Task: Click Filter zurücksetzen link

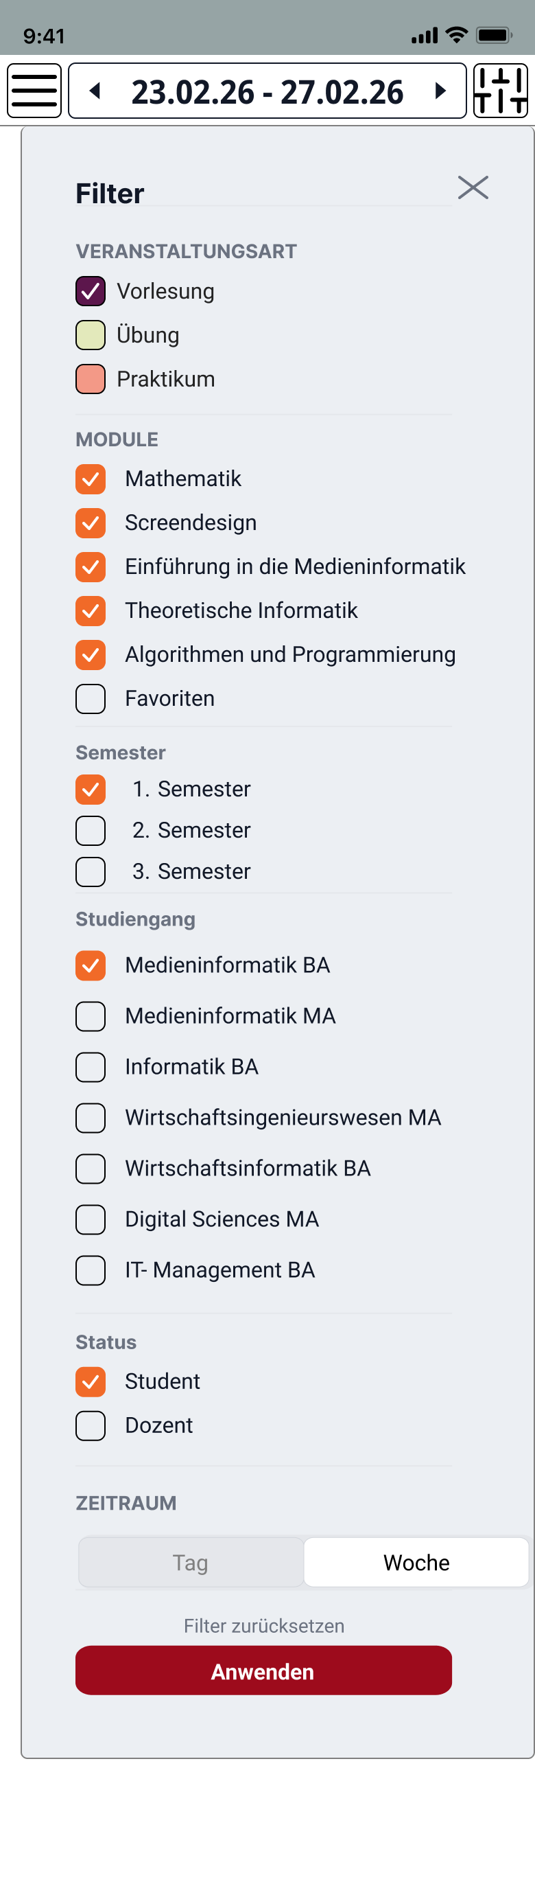Action: [x=264, y=1626]
